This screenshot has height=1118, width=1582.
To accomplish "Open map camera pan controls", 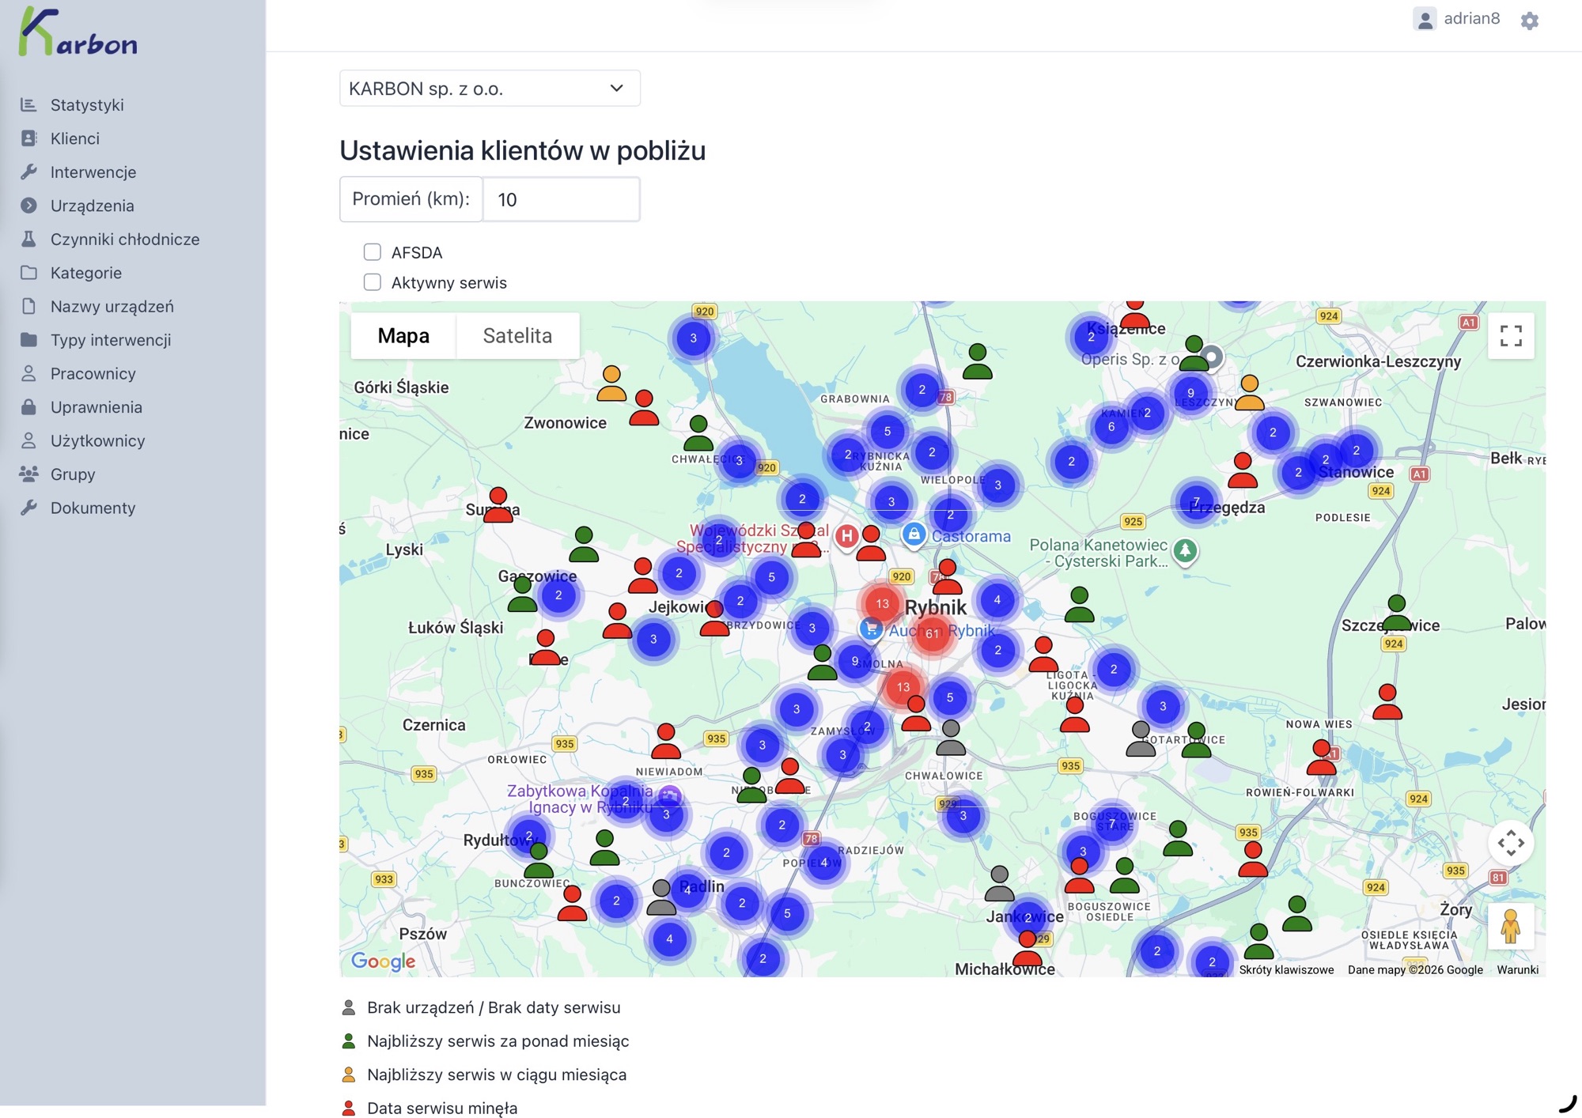I will coord(1510,843).
